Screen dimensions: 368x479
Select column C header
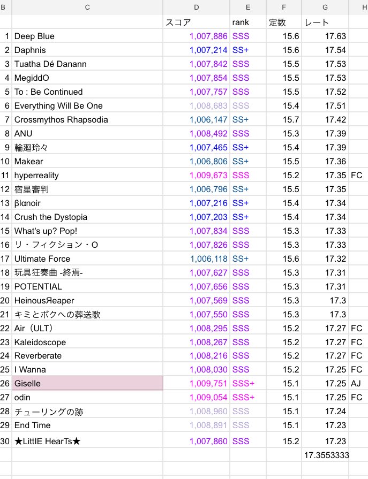coord(87,7)
